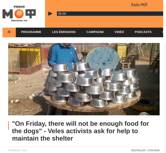Click the partially visible menu item after Podcasts
This screenshot has width=166, height=153.
coord(163,32)
